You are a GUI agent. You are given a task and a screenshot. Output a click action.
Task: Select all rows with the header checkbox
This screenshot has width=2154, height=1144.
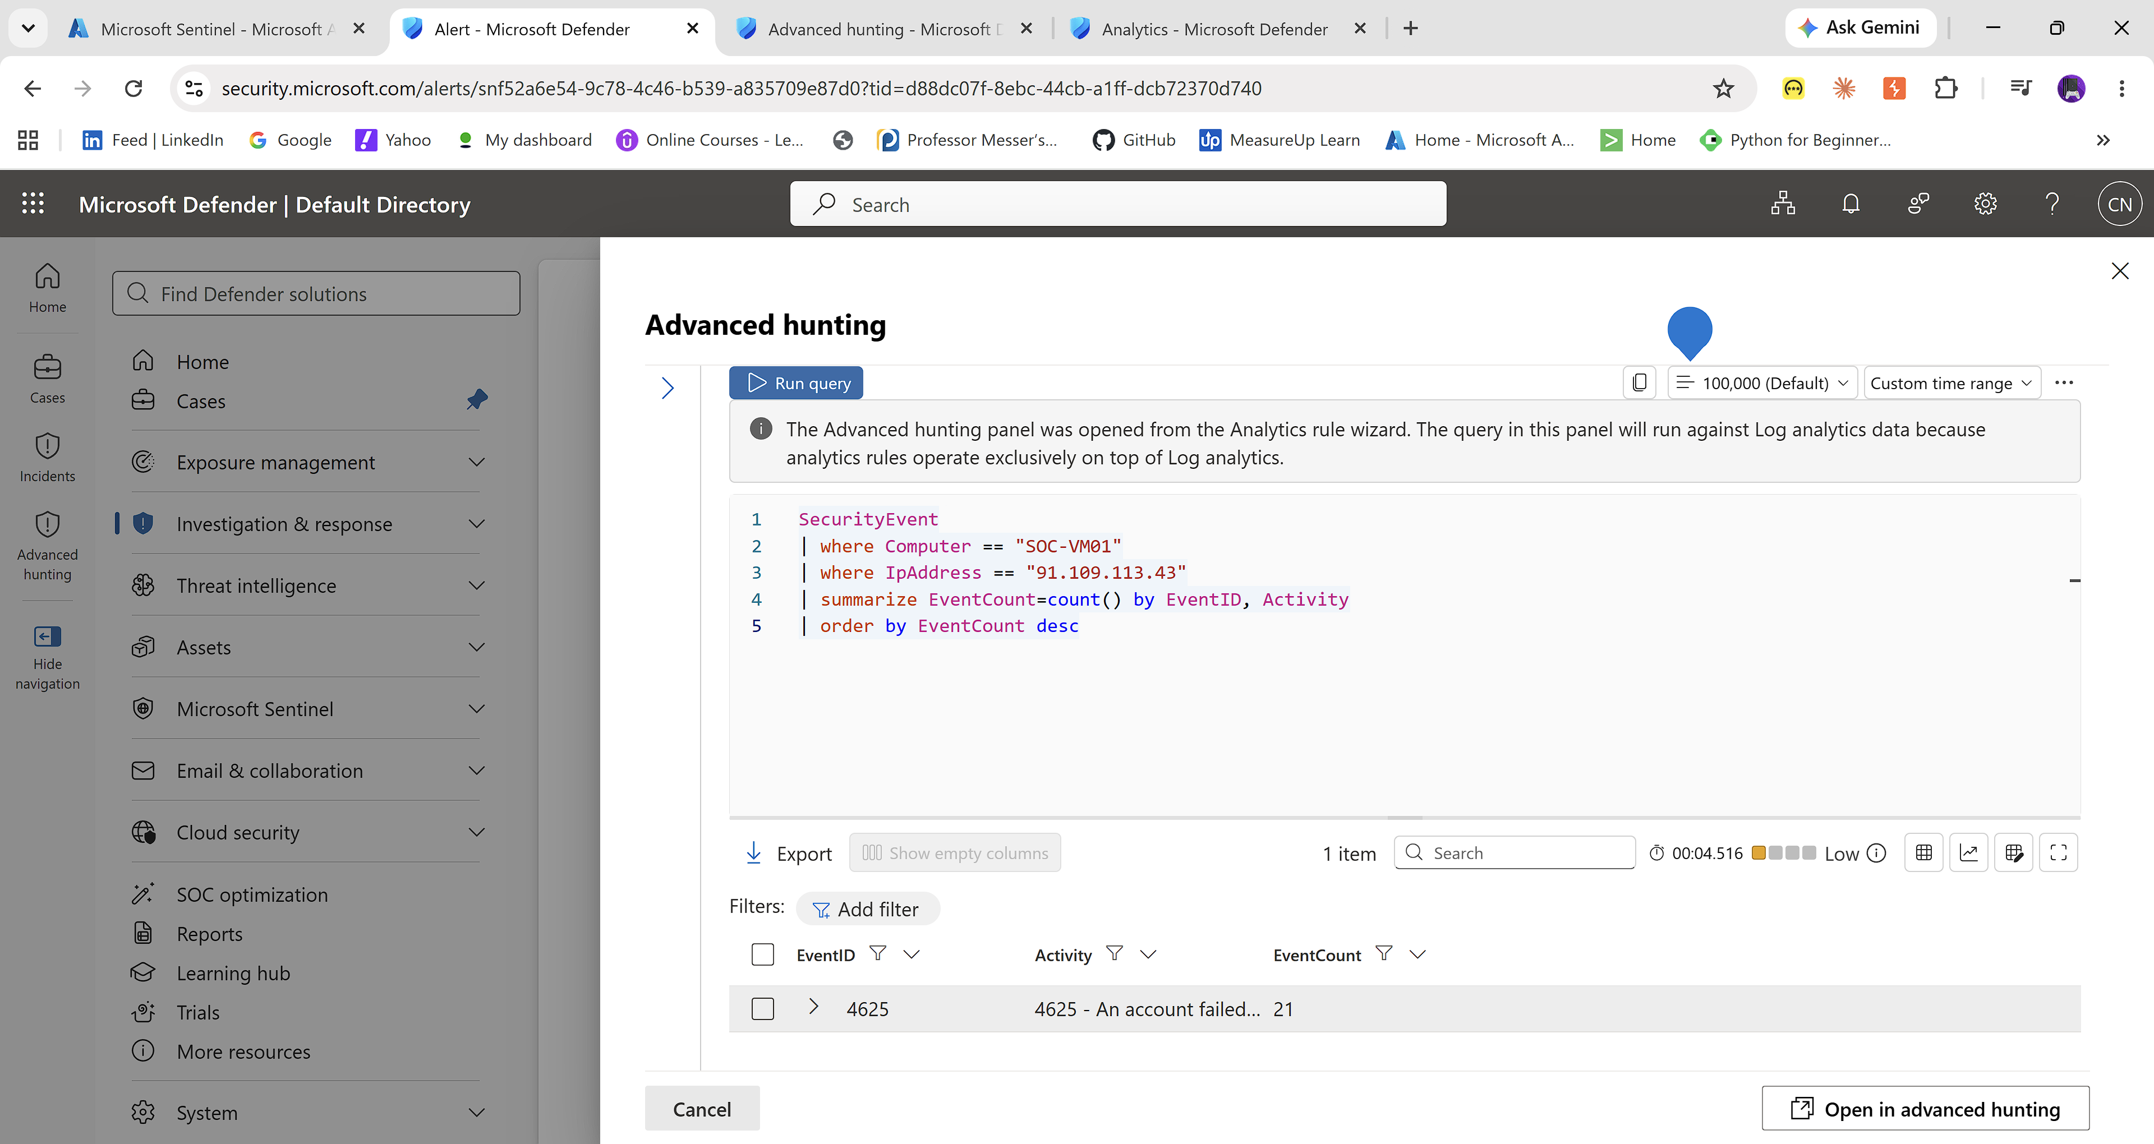(x=763, y=954)
